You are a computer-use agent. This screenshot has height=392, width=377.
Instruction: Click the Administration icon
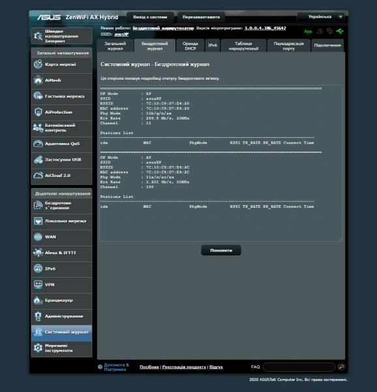coord(38,316)
